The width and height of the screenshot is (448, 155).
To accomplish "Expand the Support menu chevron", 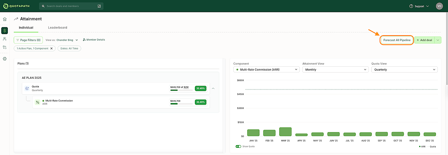I will [428, 6].
